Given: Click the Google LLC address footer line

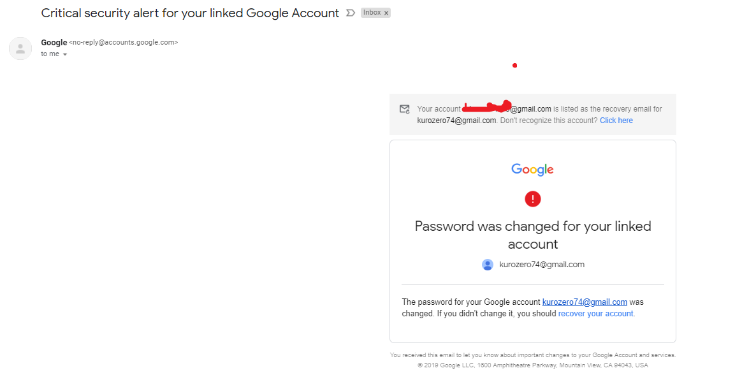Looking at the screenshot, I should coord(533,365).
